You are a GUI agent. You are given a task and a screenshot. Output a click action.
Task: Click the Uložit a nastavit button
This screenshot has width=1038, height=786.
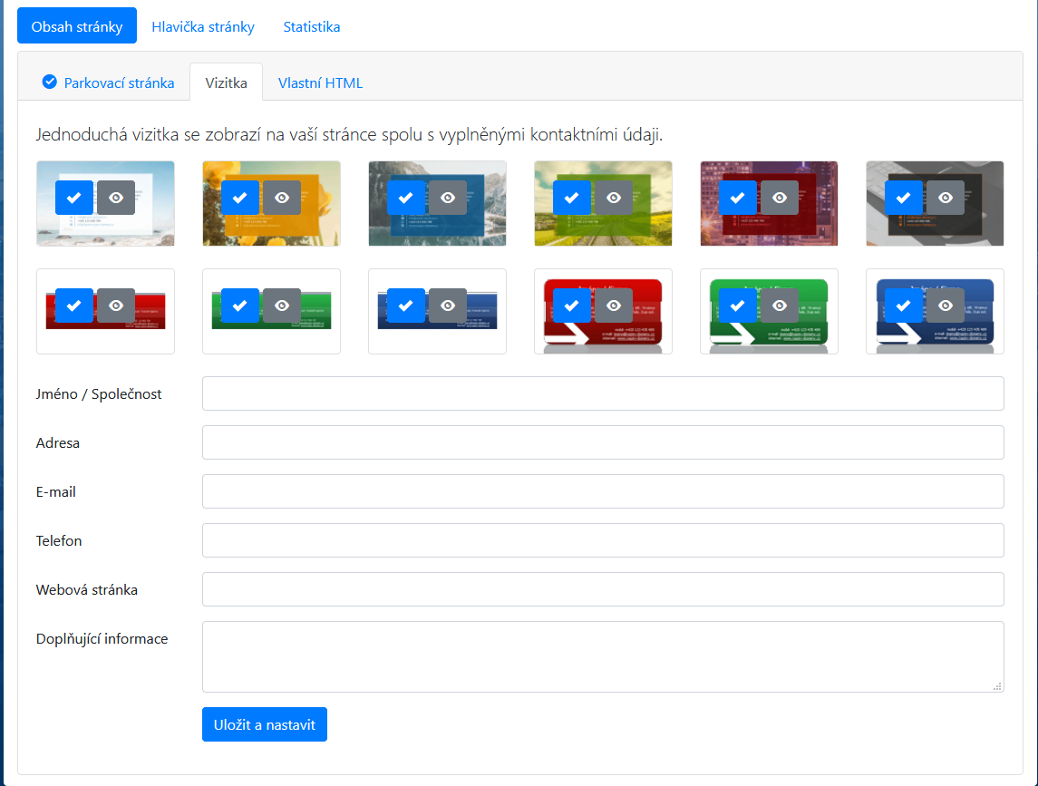point(264,724)
